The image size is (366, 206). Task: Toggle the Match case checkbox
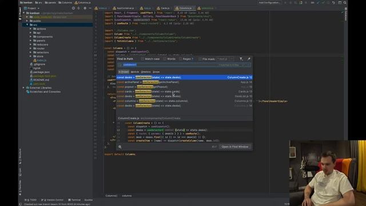click(142, 59)
